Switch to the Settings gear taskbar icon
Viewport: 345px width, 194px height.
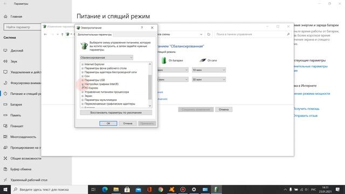[x=194, y=189]
